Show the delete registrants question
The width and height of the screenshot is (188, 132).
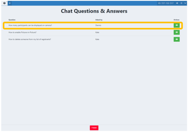tap(177, 39)
